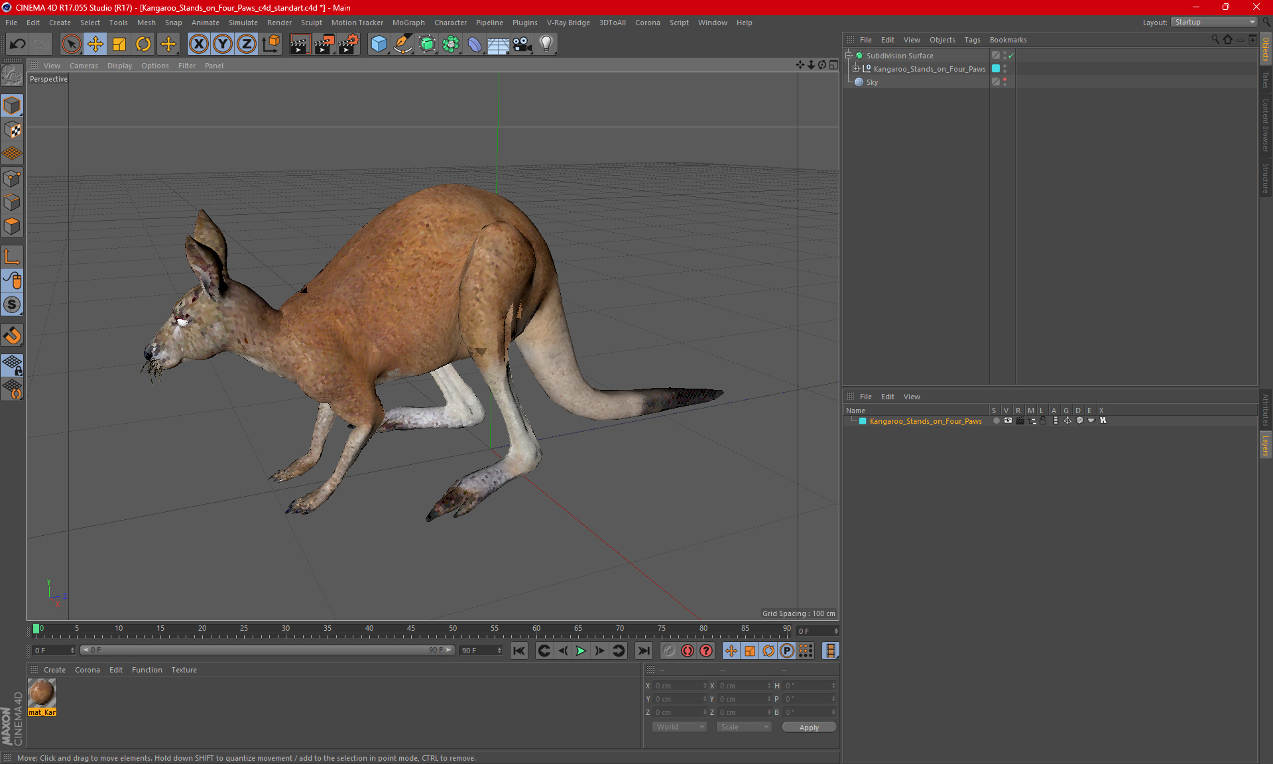Switch to Texture mode in left sidebar

[x=12, y=130]
